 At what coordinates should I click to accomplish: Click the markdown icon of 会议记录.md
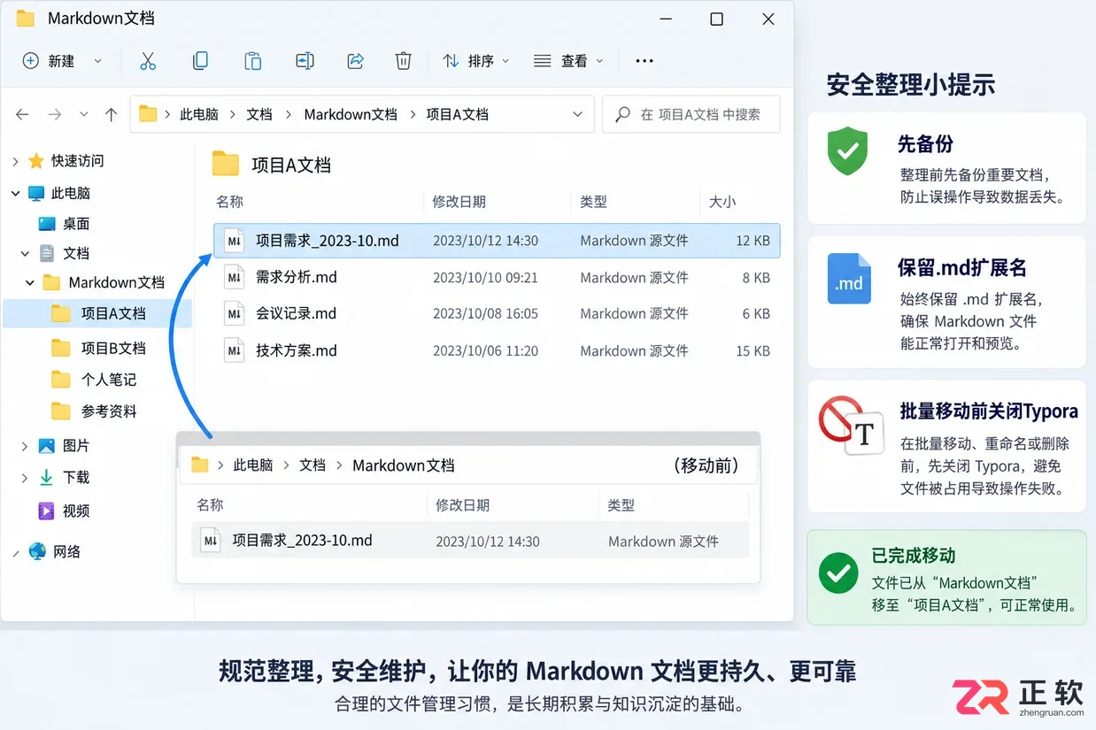(235, 314)
